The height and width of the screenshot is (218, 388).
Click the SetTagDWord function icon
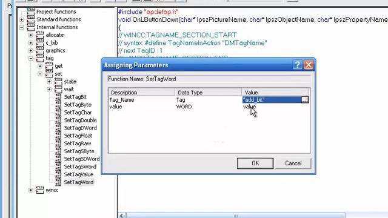pos(58,128)
